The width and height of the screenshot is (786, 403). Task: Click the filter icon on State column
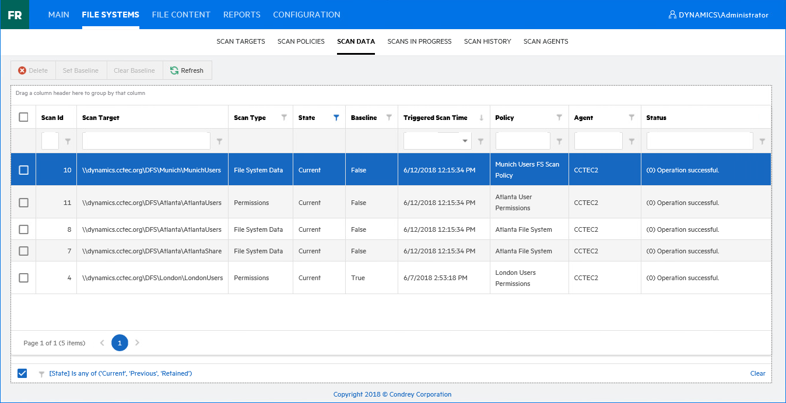(336, 118)
